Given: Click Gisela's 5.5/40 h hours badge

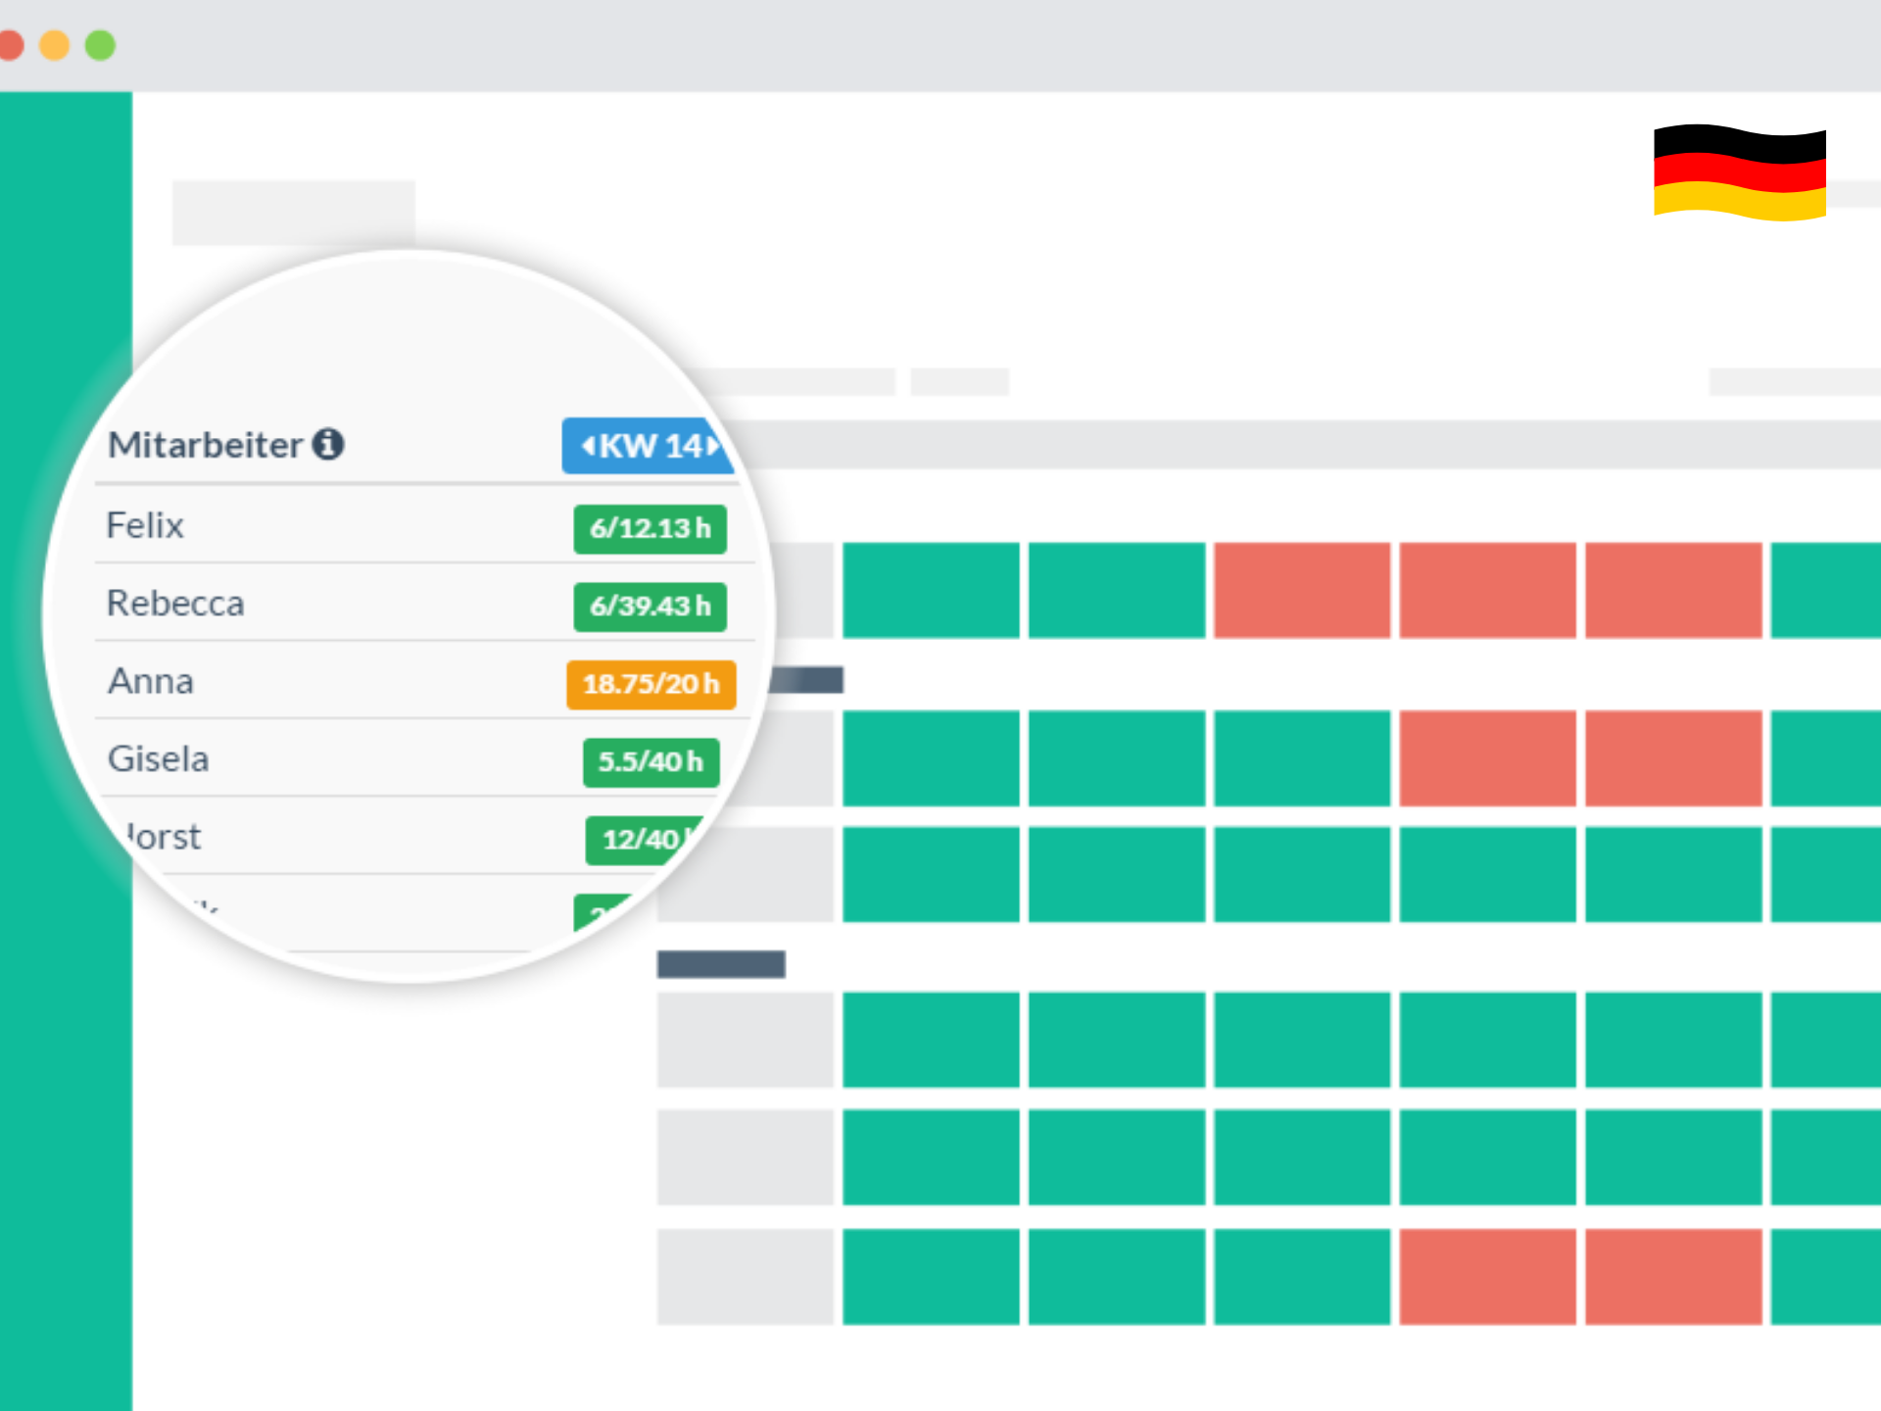Looking at the screenshot, I should [x=651, y=762].
